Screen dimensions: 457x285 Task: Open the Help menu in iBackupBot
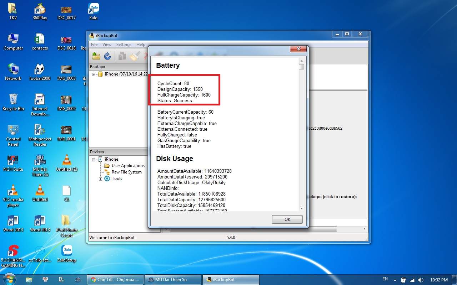click(x=141, y=45)
